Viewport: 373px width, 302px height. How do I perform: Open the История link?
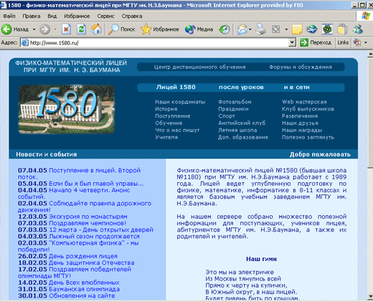pos(166,109)
